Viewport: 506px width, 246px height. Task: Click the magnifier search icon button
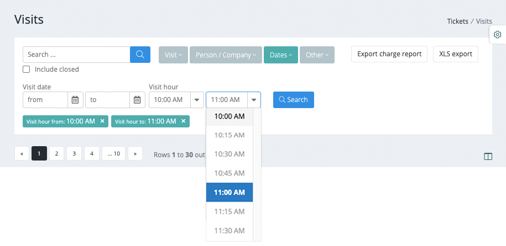[140, 55]
